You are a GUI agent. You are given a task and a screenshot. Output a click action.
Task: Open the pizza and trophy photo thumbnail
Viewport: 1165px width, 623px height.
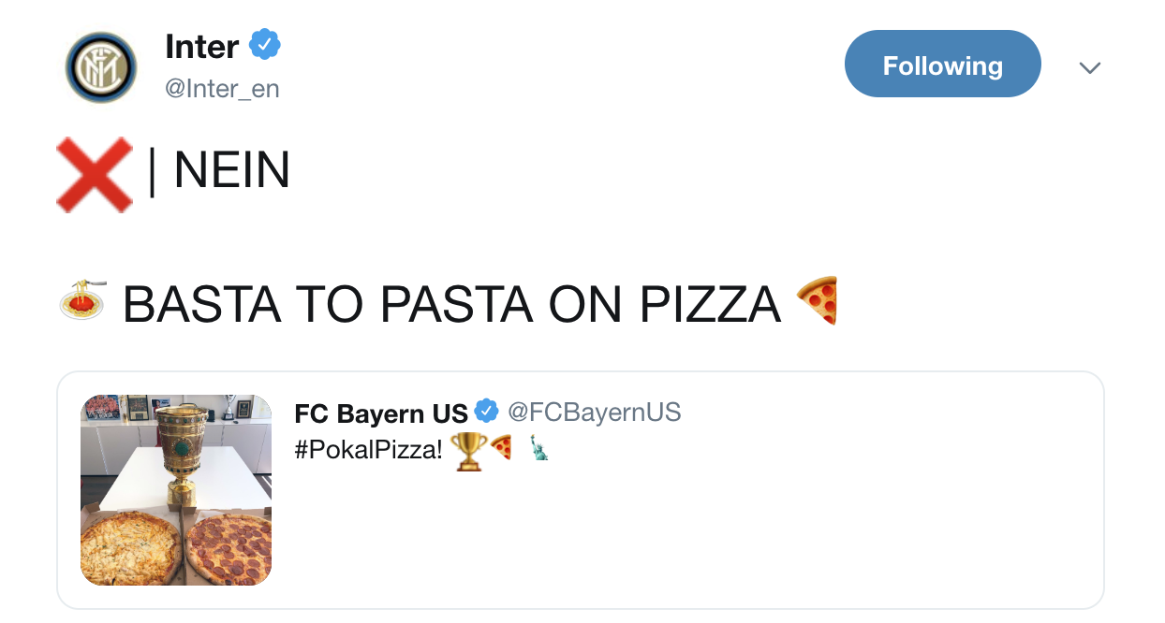tap(176, 490)
